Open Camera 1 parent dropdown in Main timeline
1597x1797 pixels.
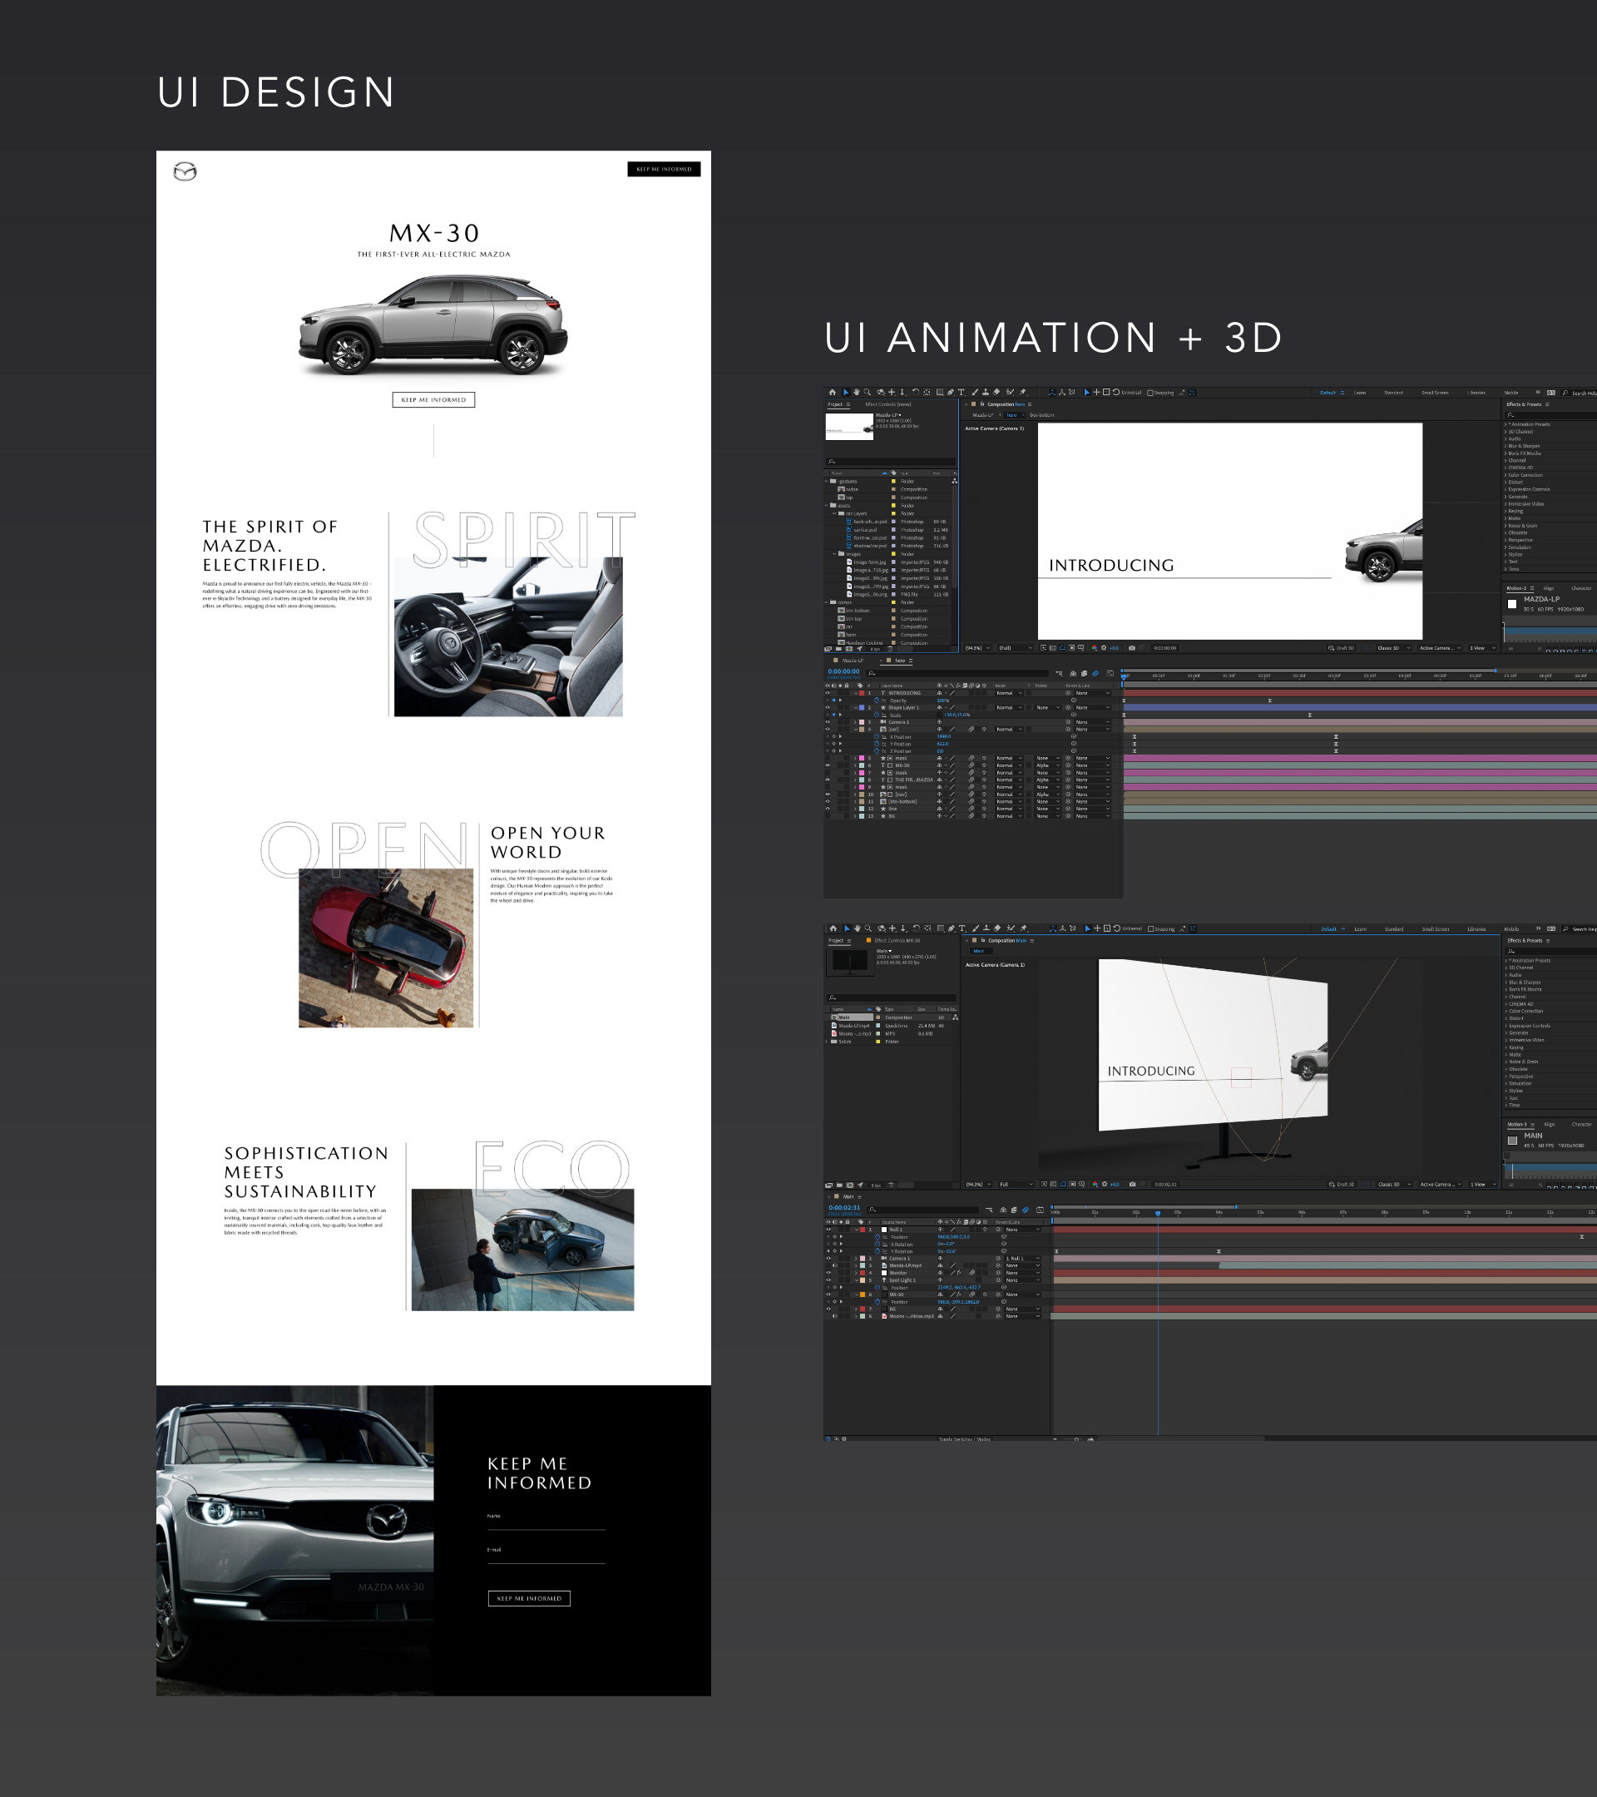(1022, 1258)
